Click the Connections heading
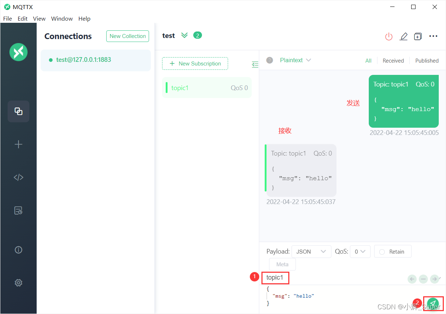 68,36
